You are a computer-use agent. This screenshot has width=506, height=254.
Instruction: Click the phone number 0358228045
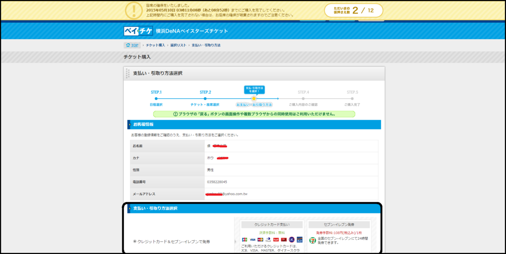[x=217, y=182]
